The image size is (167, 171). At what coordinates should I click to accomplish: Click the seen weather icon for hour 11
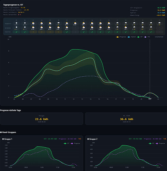coord(67,27)
